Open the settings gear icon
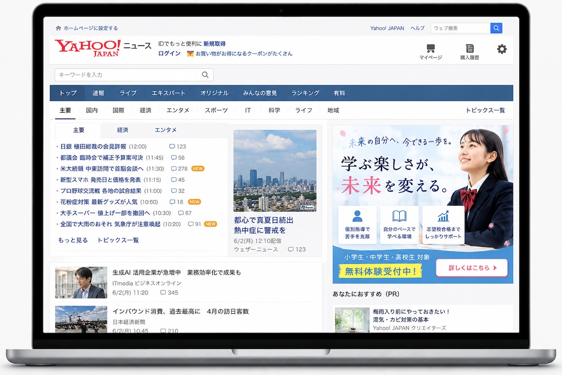 pyautogui.click(x=502, y=49)
